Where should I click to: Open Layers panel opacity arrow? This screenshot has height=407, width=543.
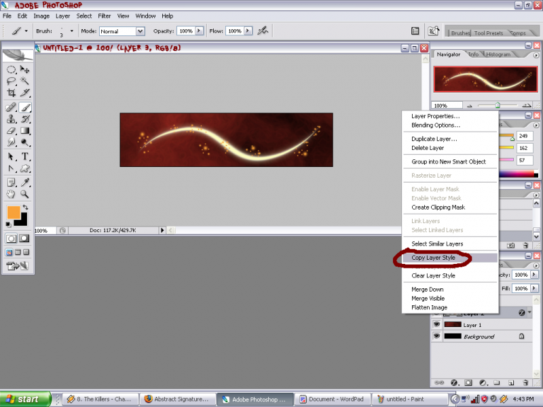(534, 275)
